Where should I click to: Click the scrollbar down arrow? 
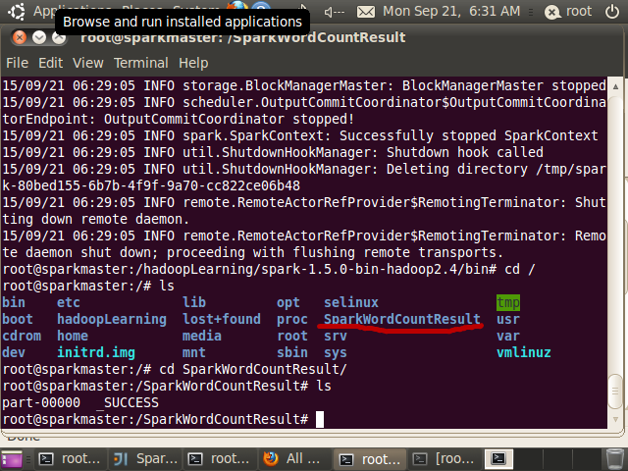tap(615, 420)
